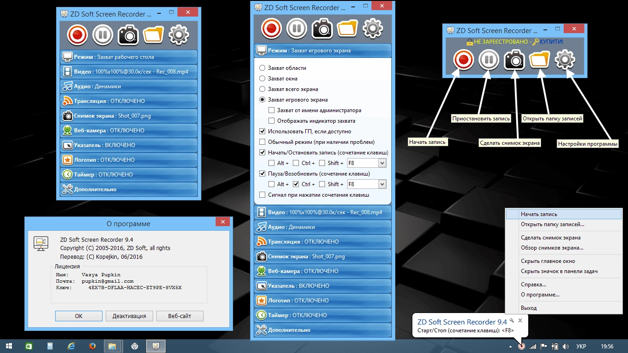Image resolution: width=628 pixels, height=353 pixels.
Task: Enable Захват от имени администратора checkbox
Action: [x=272, y=110]
